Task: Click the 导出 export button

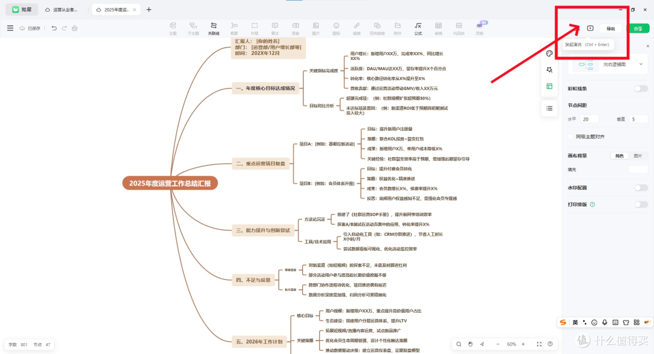Action: tap(610, 28)
